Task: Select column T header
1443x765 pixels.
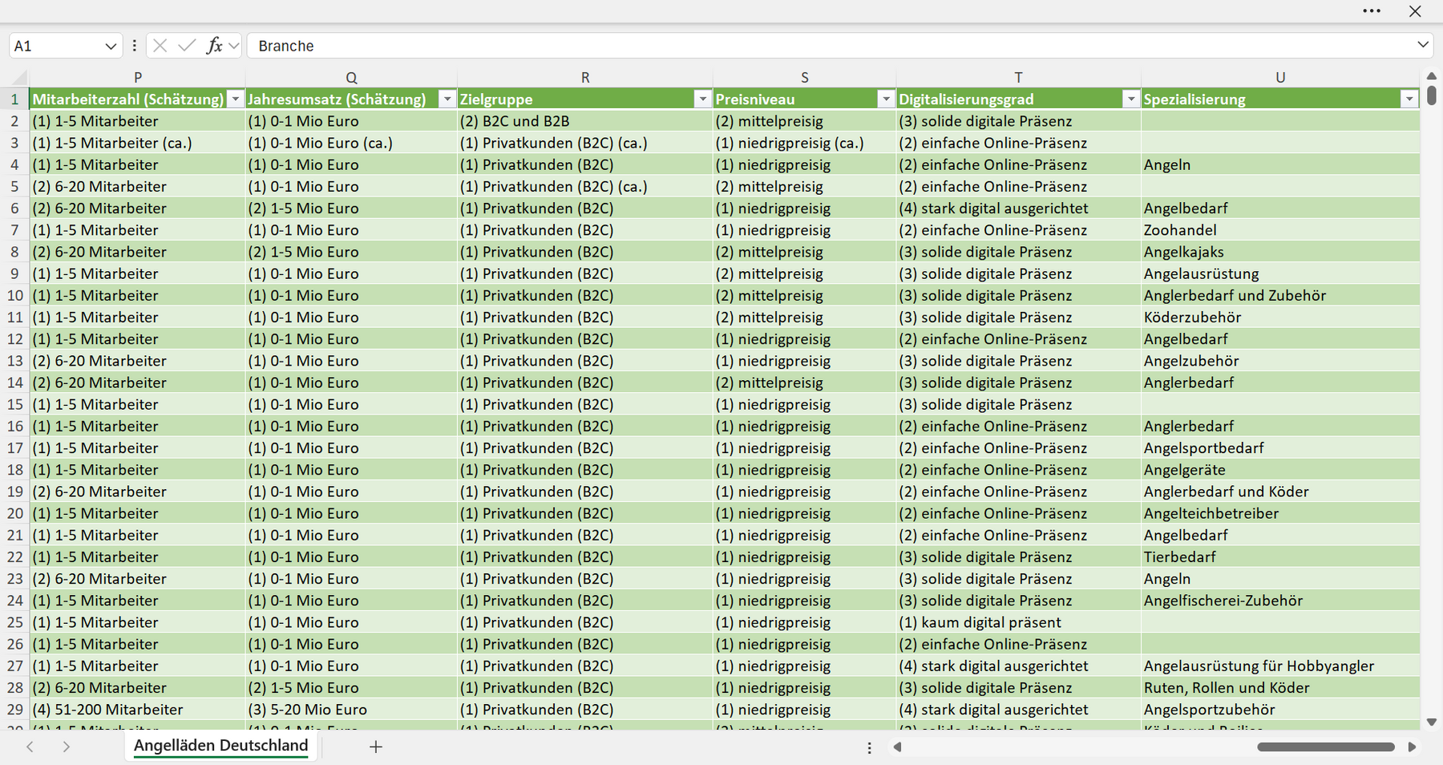Action: pyautogui.click(x=1018, y=78)
